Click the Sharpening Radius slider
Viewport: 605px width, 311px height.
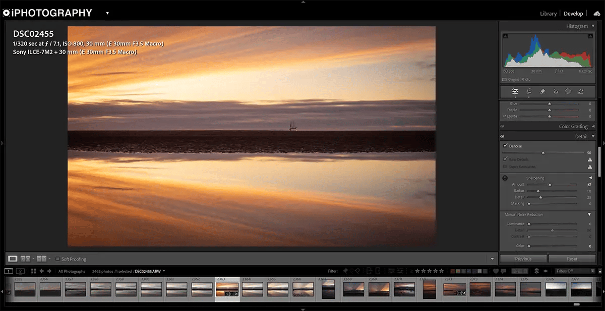[553, 191]
